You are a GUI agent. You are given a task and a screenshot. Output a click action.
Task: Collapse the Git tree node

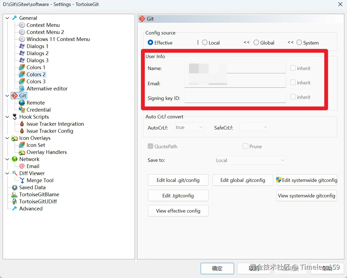coord(7,96)
